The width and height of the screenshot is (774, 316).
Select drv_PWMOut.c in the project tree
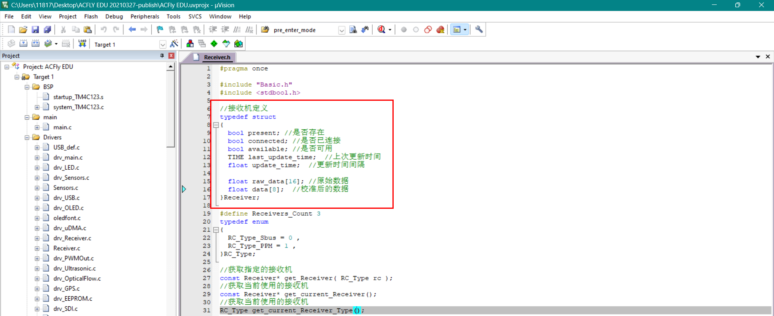click(x=73, y=258)
